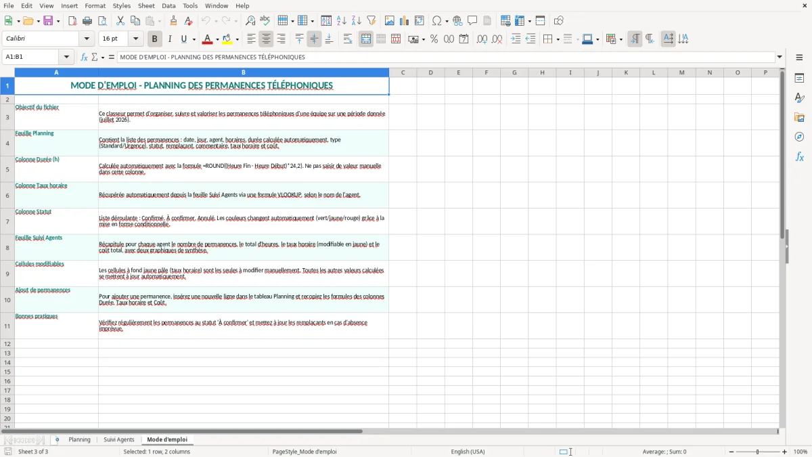Toggle Center Horizontally alignment
This screenshot has height=457, width=812.
point(266,39)
